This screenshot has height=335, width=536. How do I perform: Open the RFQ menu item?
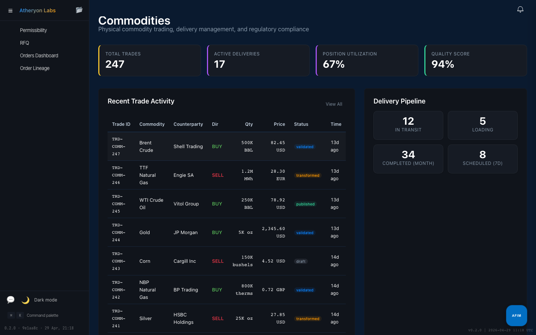[25, 43]
